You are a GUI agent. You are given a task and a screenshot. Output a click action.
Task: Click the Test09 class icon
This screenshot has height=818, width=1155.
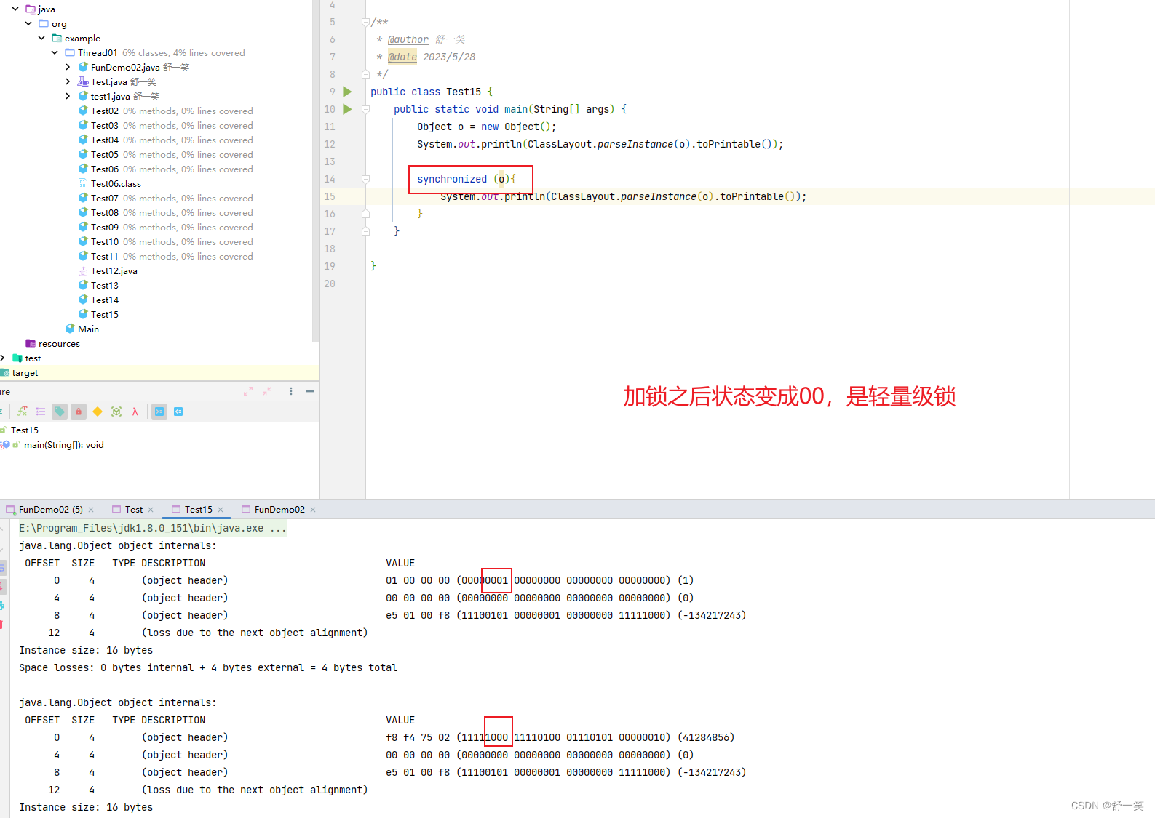(x=83, y=227)
